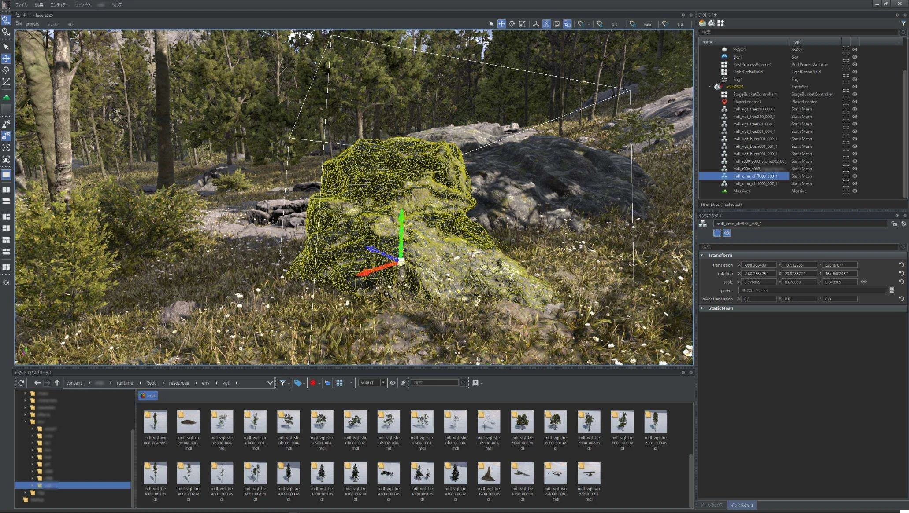Collapse the Transform section

coord(702,255)
